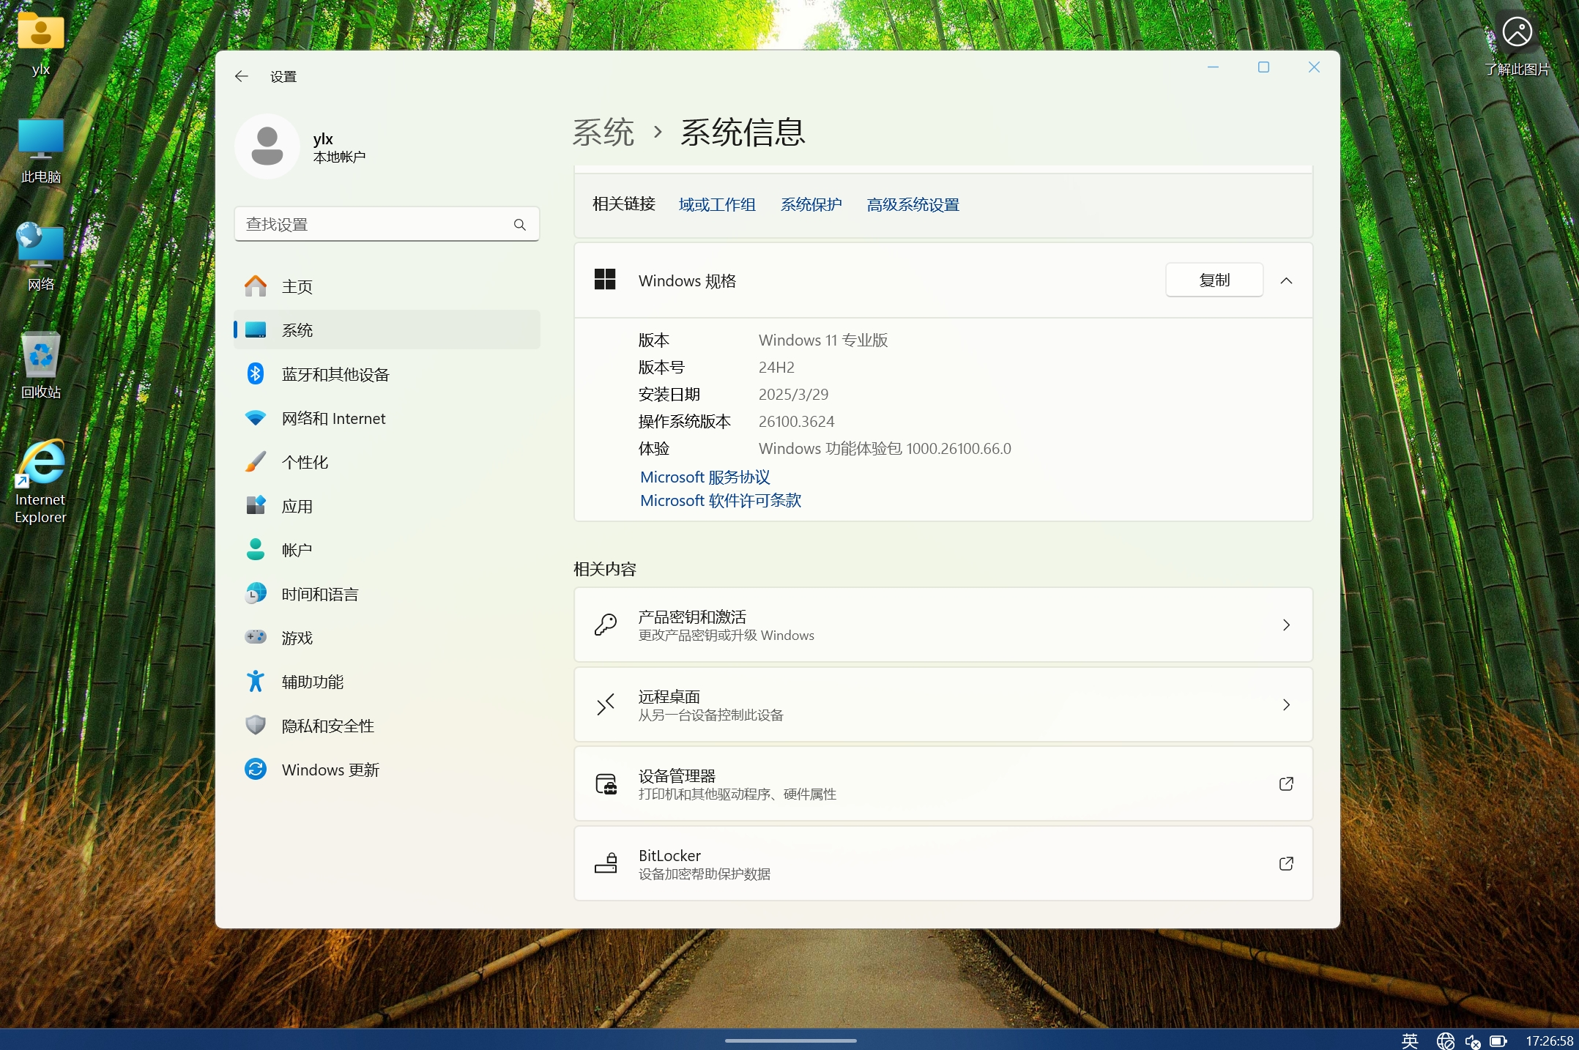Open 远程桌面 settings row
Viewport: 1579px width, 1050px height.
(x=943, y=704)
